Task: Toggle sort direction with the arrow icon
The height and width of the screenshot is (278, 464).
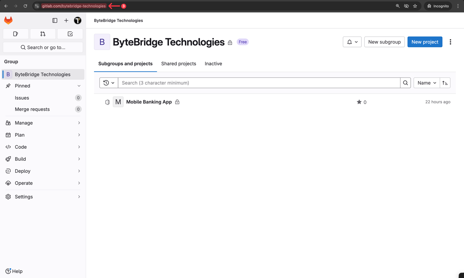Action: click(x=445, y=83)
